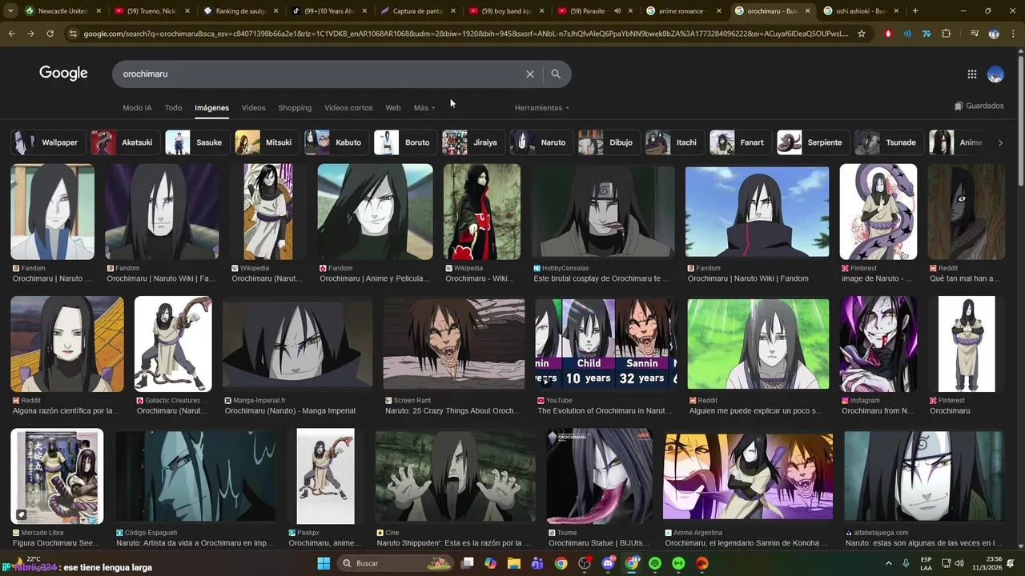Select the Serpiente filter chip
The height and width of the screenshot is (576, 1025).
[x=813, y=142]
